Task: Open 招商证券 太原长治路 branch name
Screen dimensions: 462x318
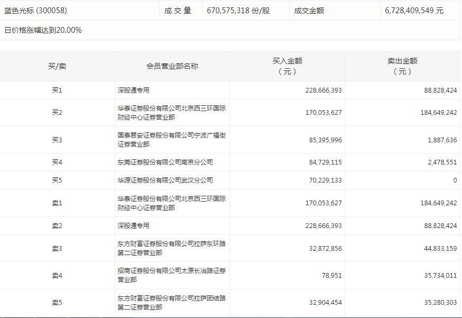Action: 172,275
